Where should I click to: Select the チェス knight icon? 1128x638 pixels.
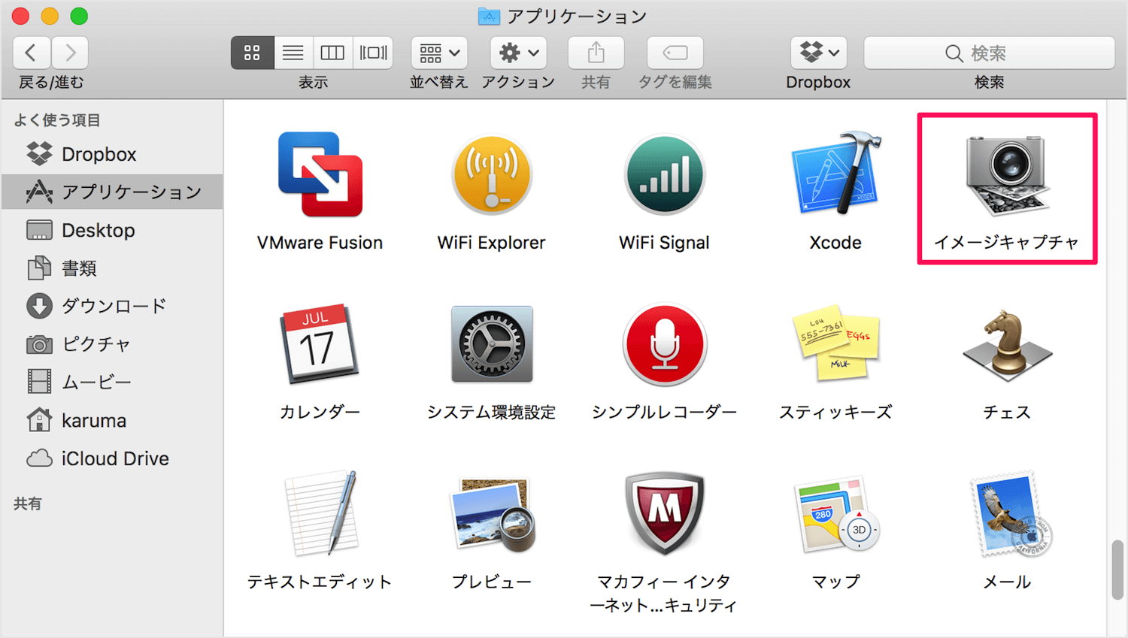coord(1007,345)
